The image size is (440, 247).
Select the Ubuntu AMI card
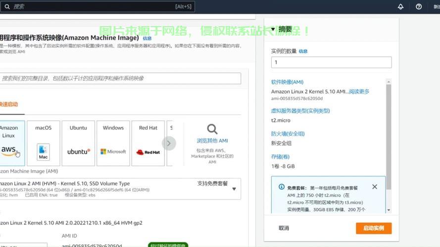pyautogui.click(x=78, y=143)
